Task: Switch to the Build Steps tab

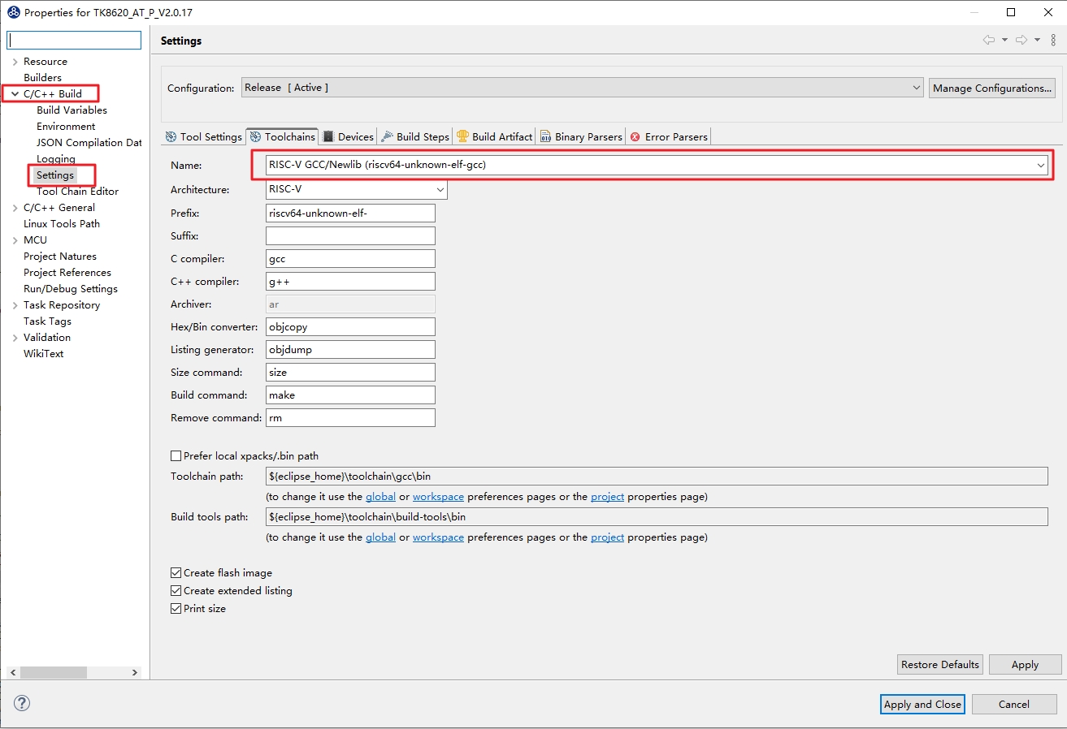Action: pos(415,136)
